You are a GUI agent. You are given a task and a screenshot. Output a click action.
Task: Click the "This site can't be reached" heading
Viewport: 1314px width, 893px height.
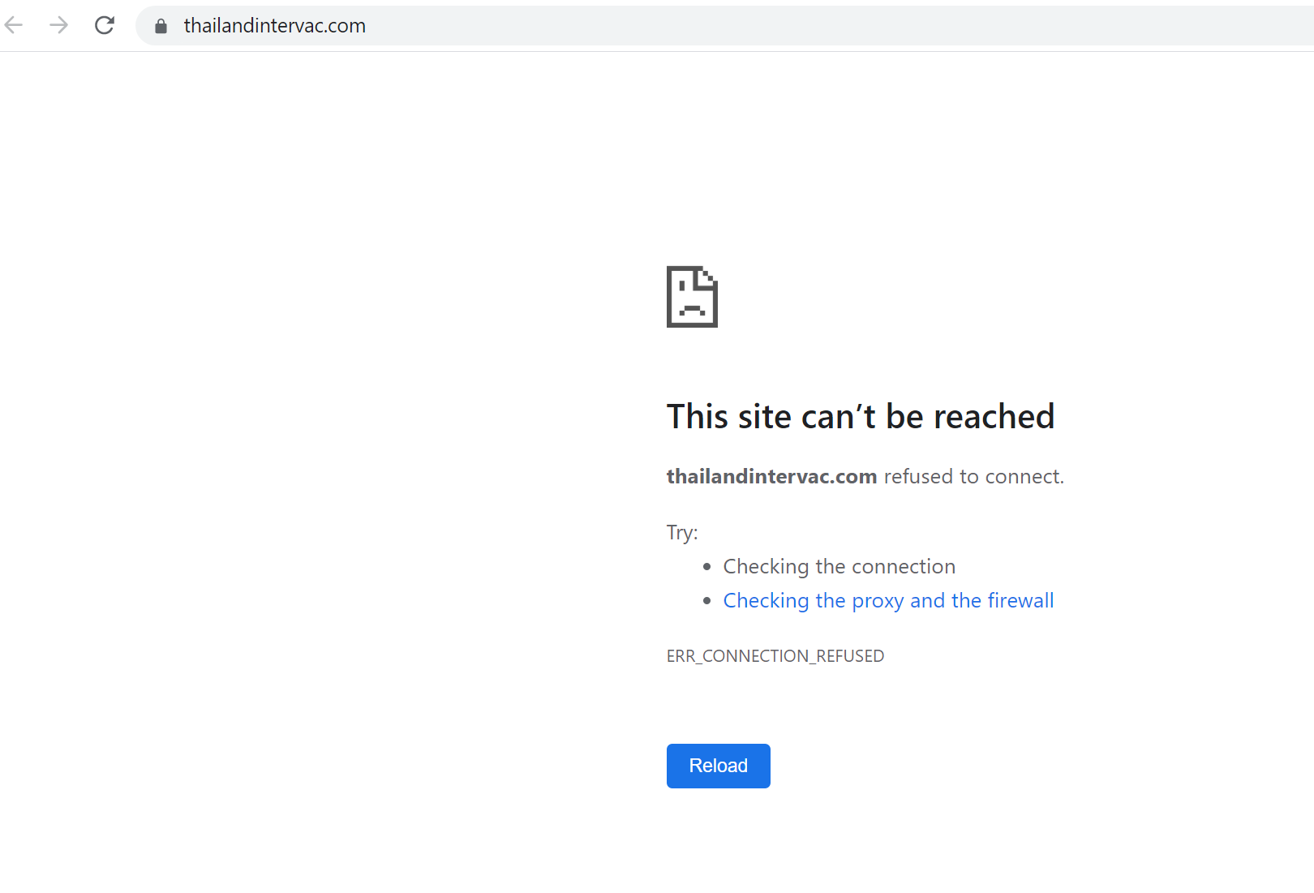pyautogui.click(x=860, y=417)
